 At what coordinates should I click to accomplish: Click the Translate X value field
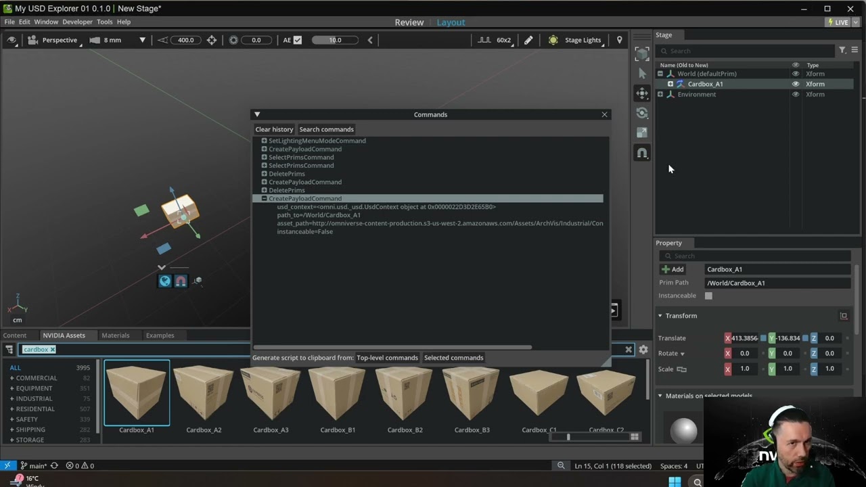coord(745,338)
